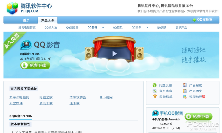Image resolution: width=222 pixels, height=133 pixels.
Task: Open 更多产品 in the product menu
Action: [x=181, y=28]
